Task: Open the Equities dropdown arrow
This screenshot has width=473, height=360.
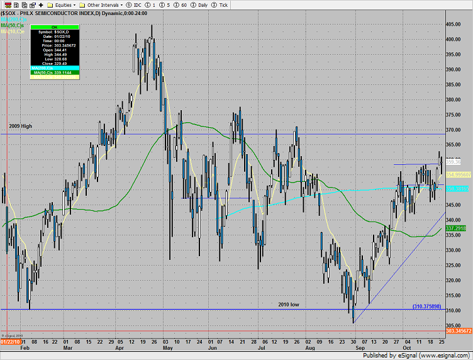Action: tap(74, 5)
